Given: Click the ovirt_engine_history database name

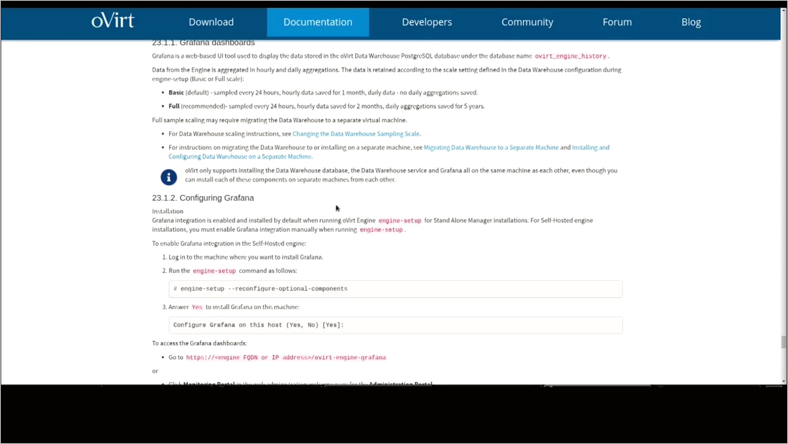Looking at the screenshot, I should coord(570,56).
